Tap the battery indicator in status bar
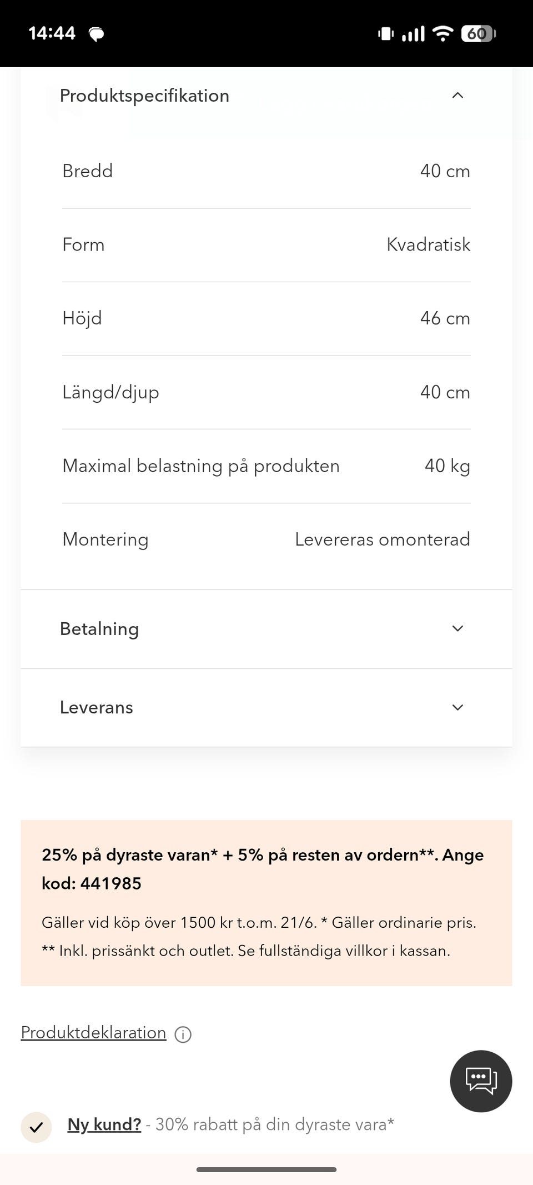533x1185 pixels. pyautogui.click(x=478, y=34)
